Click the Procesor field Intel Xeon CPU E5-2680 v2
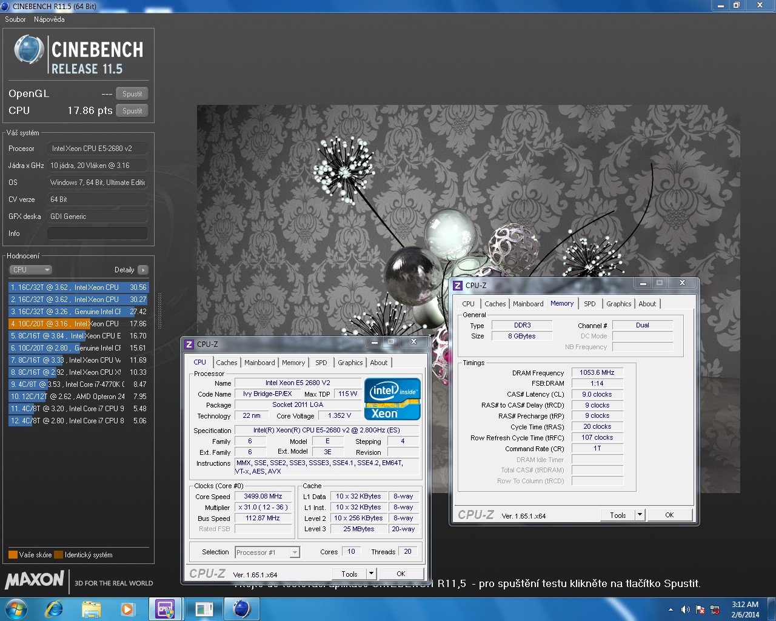Viewport: 776px width, 621px height. (98, 149)
